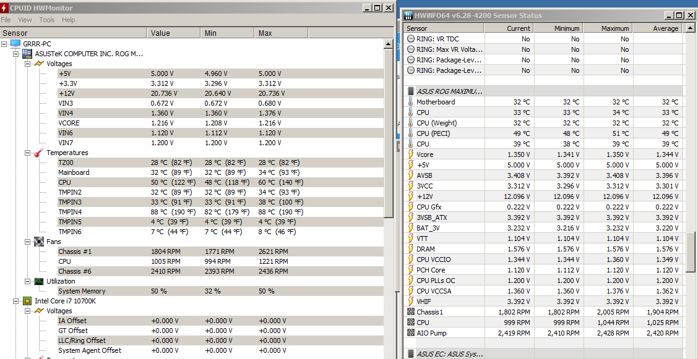Click the clock icon beside RING: VR TDC
This screenshot has height=359, width=698.
[411, 39]
